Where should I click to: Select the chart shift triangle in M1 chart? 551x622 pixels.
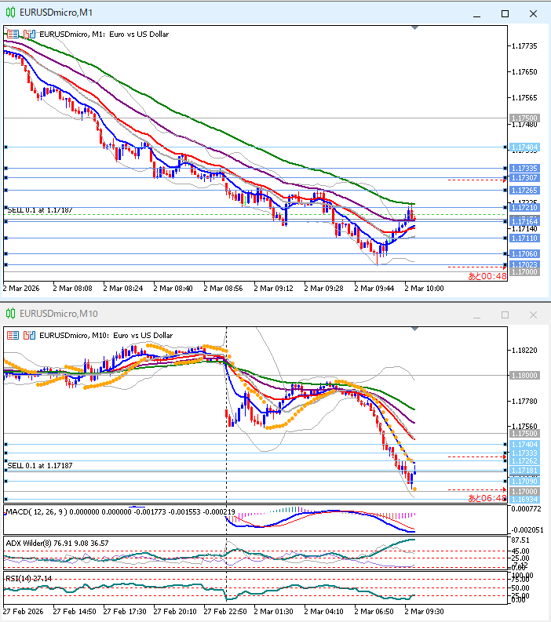(414, 27)
